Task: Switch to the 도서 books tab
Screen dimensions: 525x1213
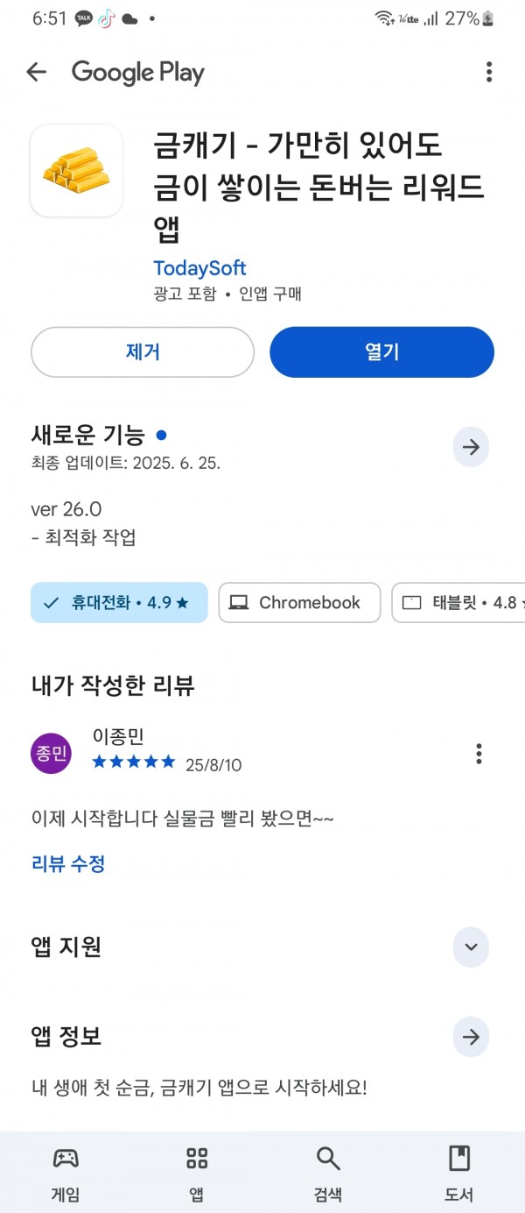Action: (x=459, y=1173)
